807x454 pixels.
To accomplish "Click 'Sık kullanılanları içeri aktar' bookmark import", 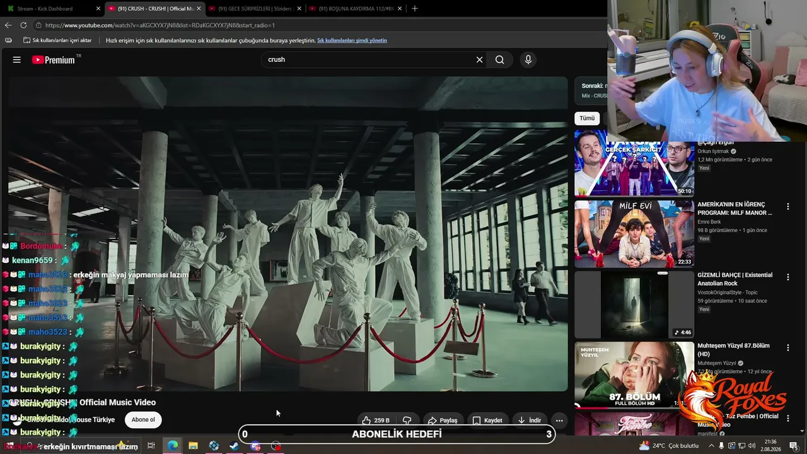I will coord(57,40).
